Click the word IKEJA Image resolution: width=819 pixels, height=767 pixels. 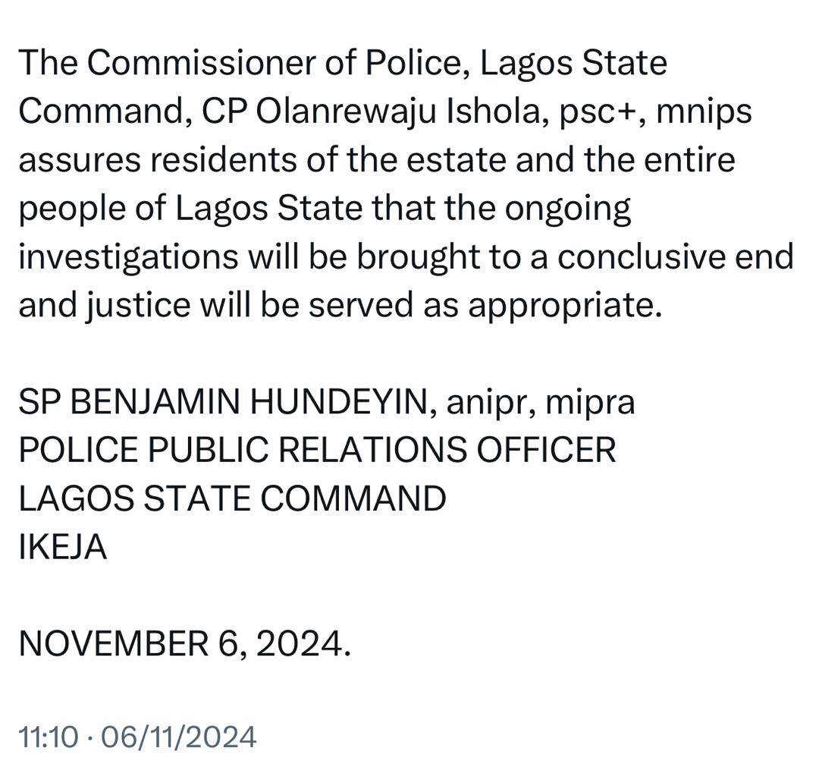pos(62,547)
